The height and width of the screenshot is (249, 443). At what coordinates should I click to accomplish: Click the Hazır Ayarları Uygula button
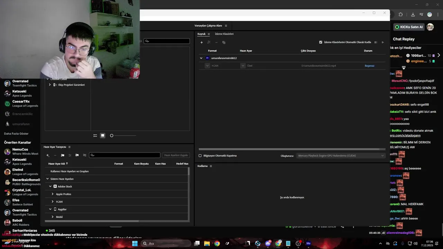(176, 155)
